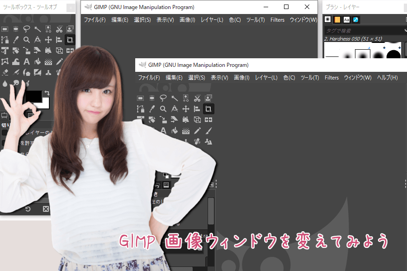Select Rectangle Select tool in front GIMP window

tap(141, 98)
